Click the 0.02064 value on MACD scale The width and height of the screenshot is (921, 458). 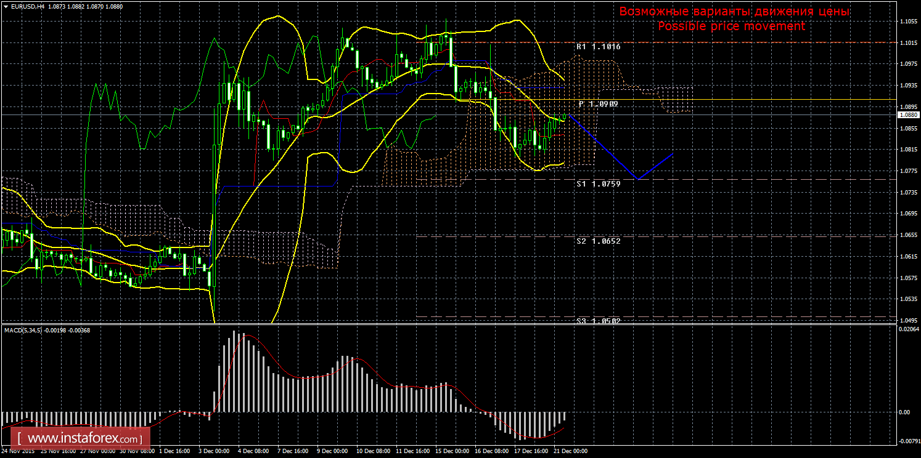tap(907, 331)
